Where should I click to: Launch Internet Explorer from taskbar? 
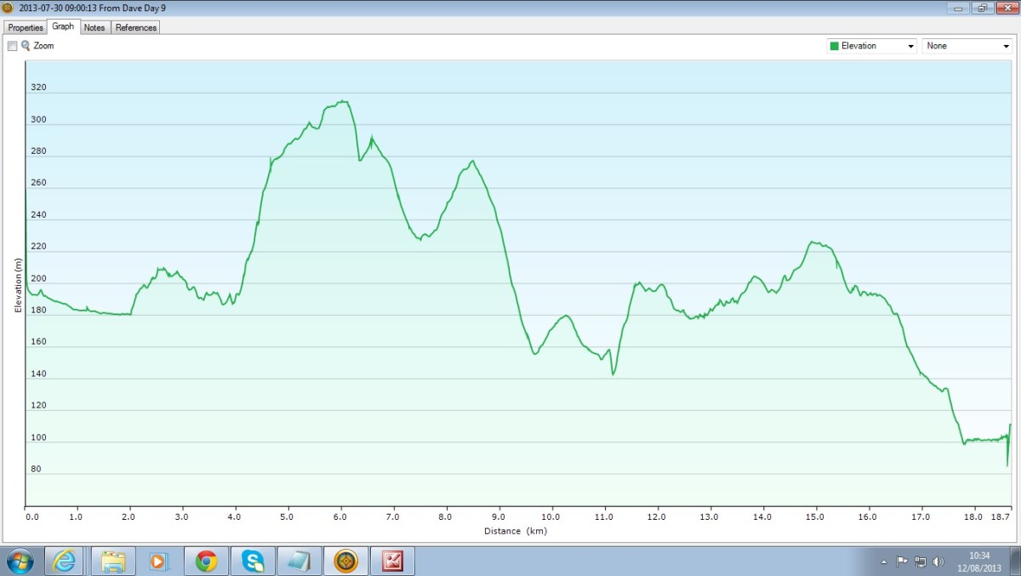(x=66, y=561)
